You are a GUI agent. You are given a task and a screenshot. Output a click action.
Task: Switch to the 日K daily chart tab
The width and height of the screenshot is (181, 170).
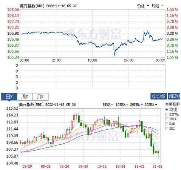(9, 96)
